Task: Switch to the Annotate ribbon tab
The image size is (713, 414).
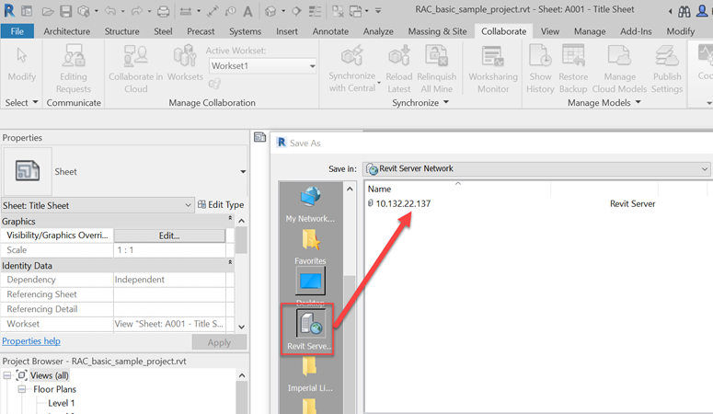Action: 330,31
